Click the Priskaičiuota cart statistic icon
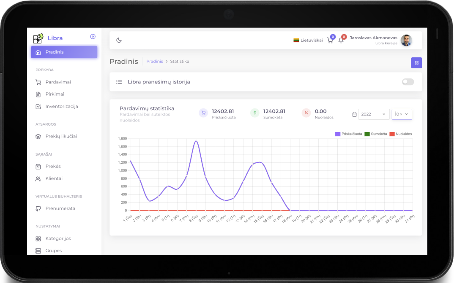Image resolution: width=454 pixels, height=283 pixels. [203, 113]
